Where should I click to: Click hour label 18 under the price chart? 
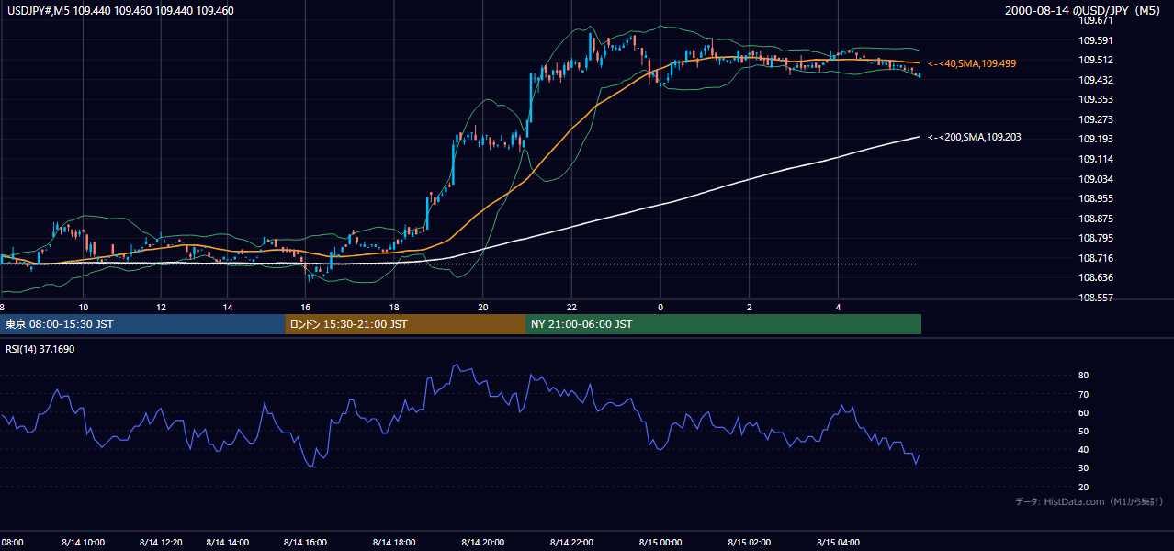(x=394, y=307)
